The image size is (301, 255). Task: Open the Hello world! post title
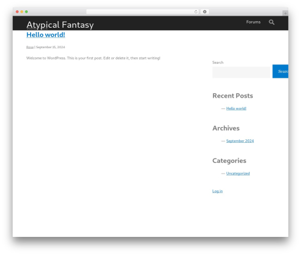[x=46, y=35]
